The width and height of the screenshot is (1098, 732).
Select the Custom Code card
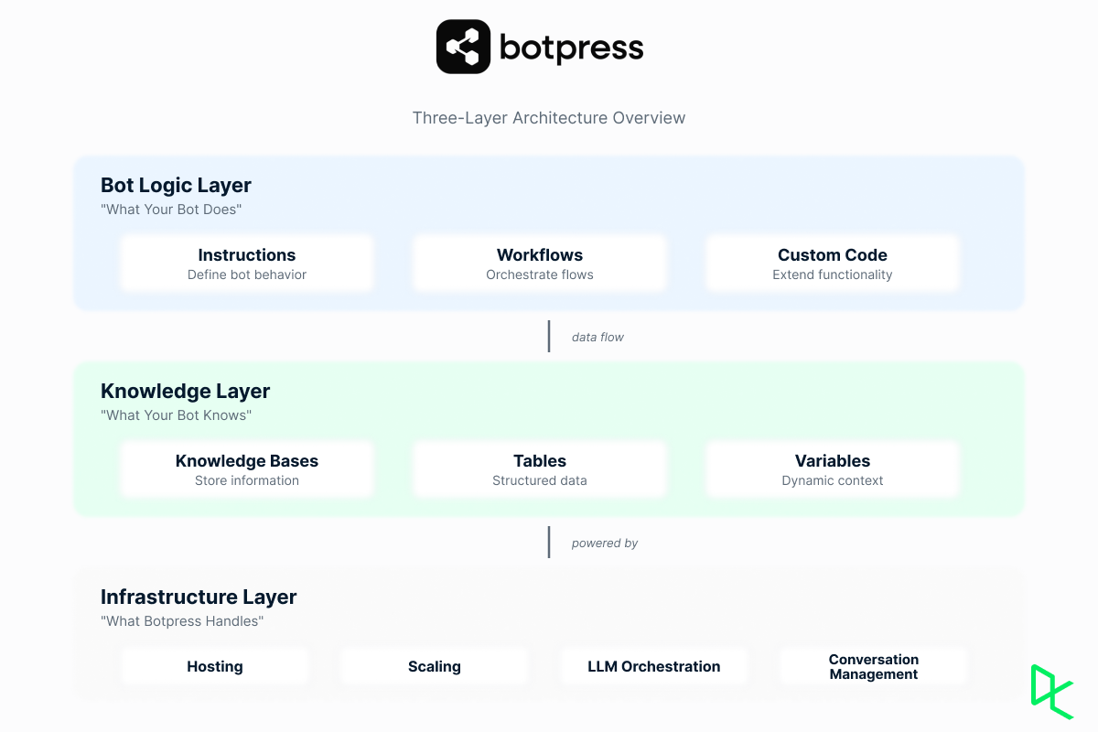(x=832, y=263)
